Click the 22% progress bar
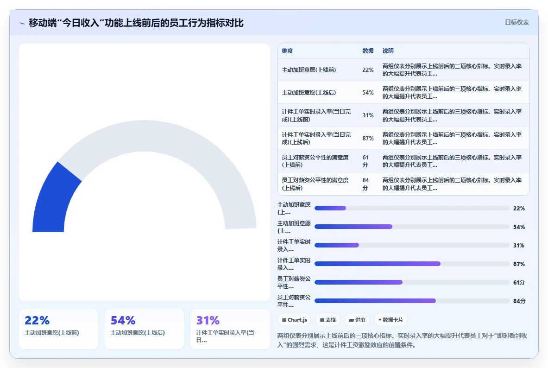Screen dimensions: 548x368 [412, 208]
